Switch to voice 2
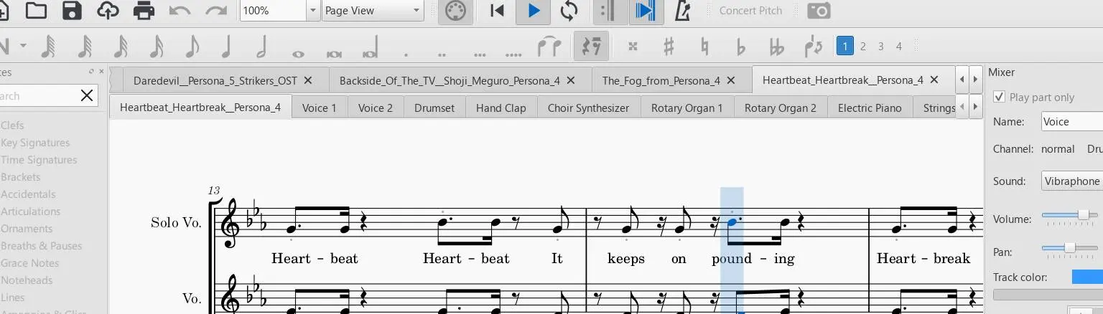Screen dimensions: 1103x314 coord(863,46)
